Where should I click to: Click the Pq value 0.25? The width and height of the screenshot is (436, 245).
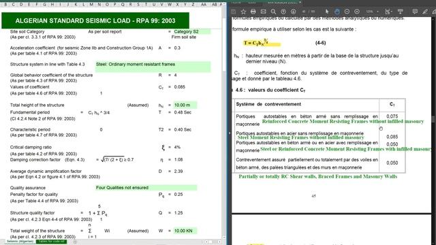pos(178,195)
